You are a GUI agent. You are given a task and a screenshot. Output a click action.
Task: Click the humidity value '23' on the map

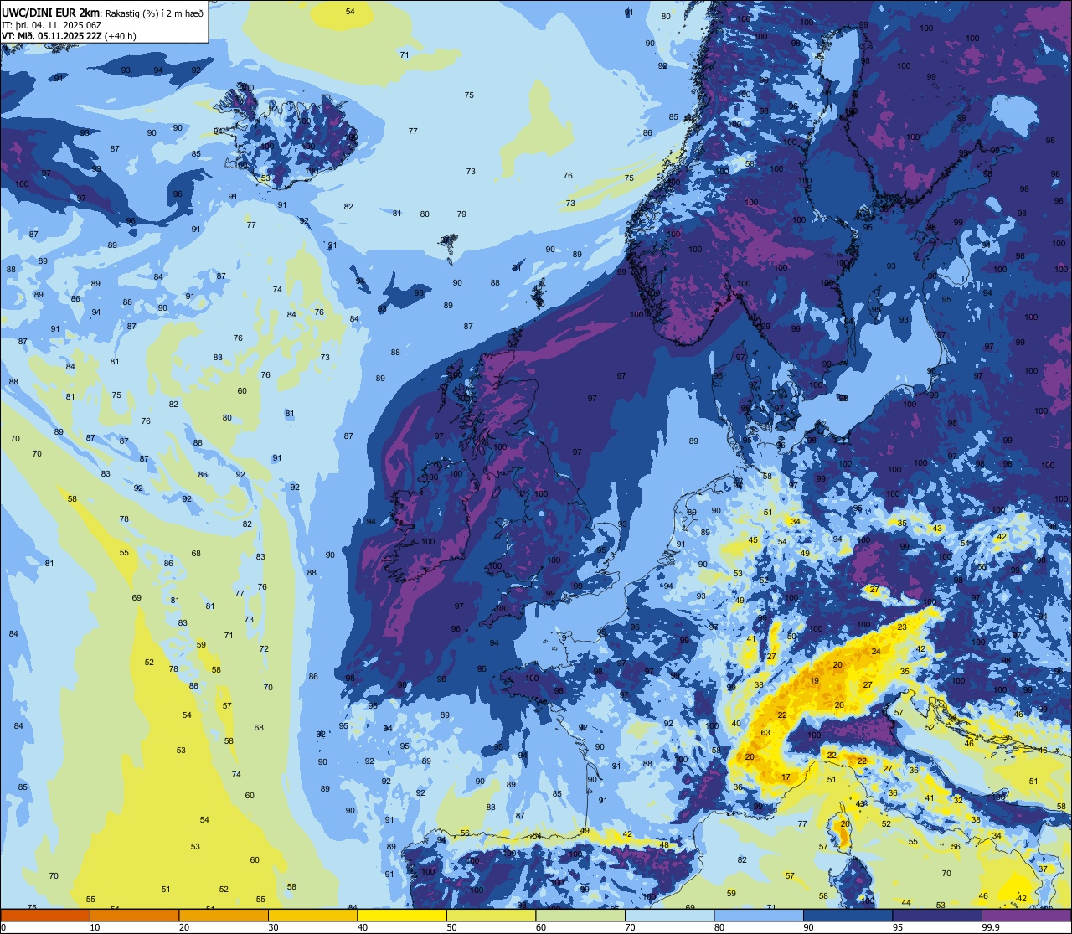[902, 627]
